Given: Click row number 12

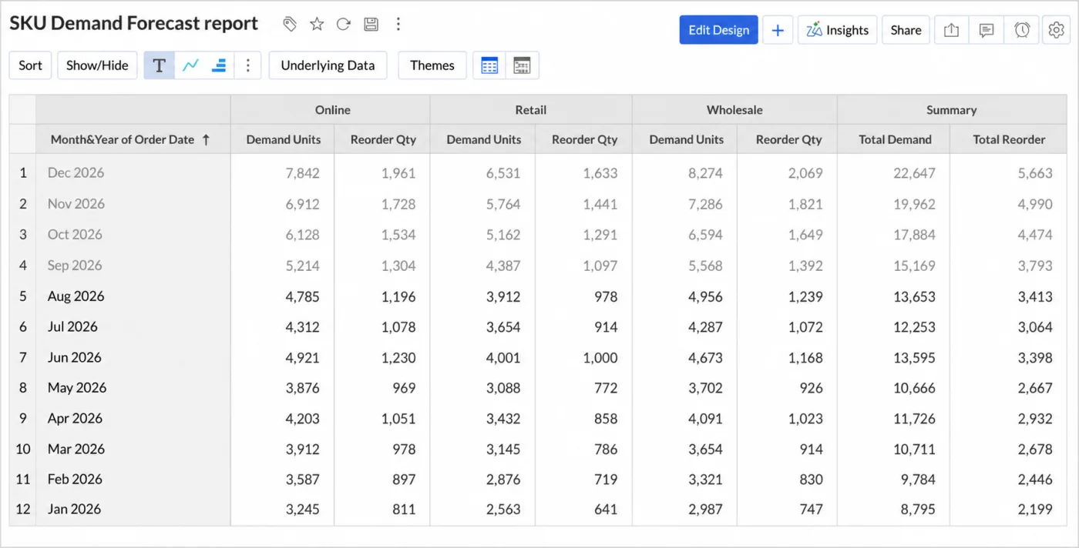Looking at the screenshot, I should (22, 510).
